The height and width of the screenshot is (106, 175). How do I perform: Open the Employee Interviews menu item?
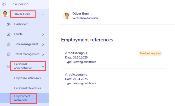[x=27, y=78]
